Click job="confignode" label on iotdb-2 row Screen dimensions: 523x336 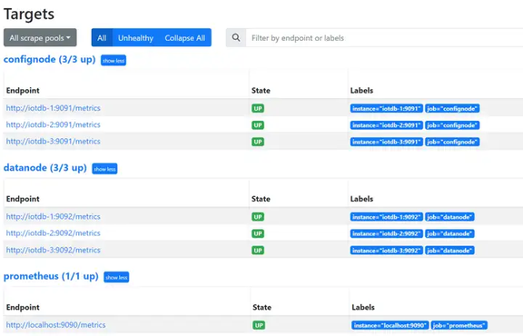coord(452,125)
